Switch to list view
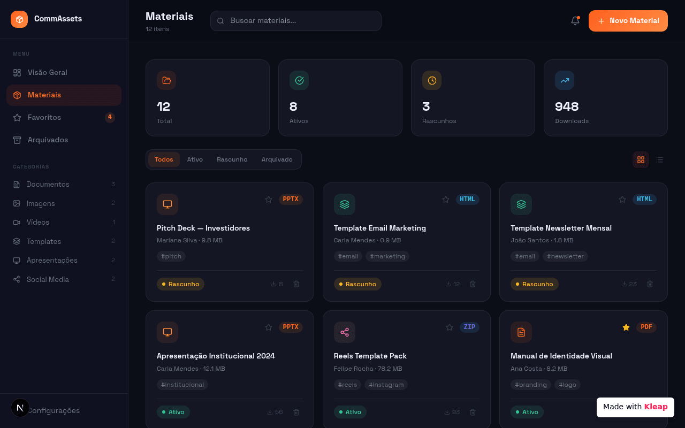Viewport: 685px width, 428px height. tap(660, 159)
